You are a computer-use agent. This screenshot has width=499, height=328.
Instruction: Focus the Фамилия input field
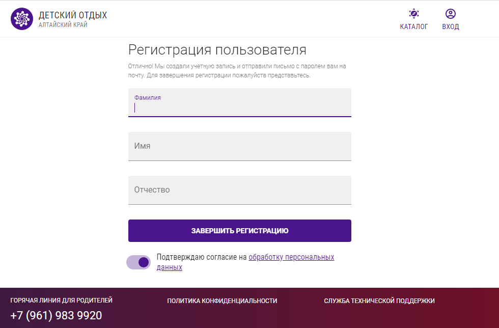[240, 102]
